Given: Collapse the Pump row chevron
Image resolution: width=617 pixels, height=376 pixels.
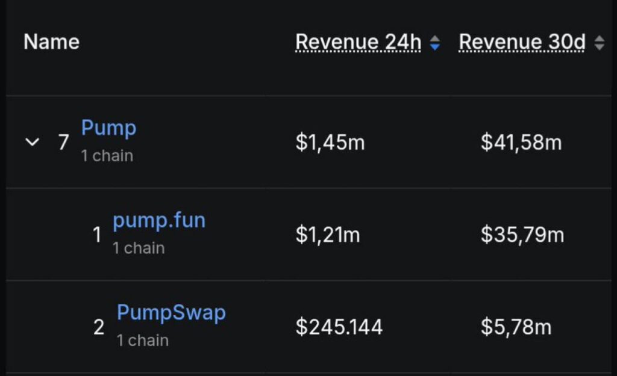Looking at the screenshot, I should click(x=33, y=143).
